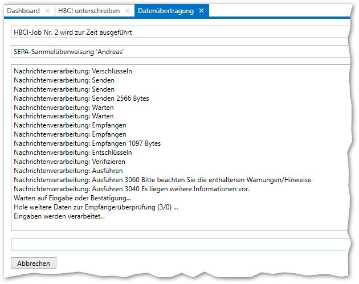Click the Verifizieren log line
The image size is (359, 284).
[70, 162]
